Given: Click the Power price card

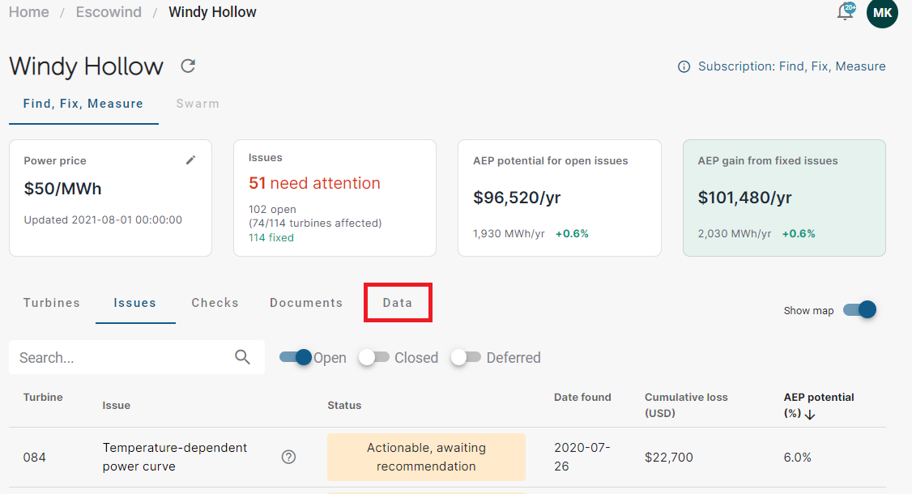Looking at the screenshot, I should (110, 198).
